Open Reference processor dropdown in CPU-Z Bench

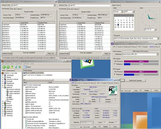tap(157, 54)
